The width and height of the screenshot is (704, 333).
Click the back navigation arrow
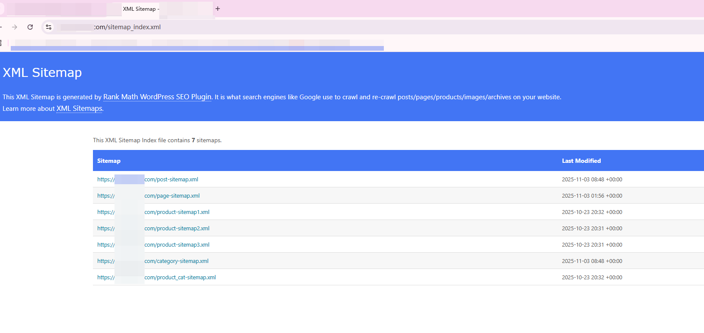(1, 27)
